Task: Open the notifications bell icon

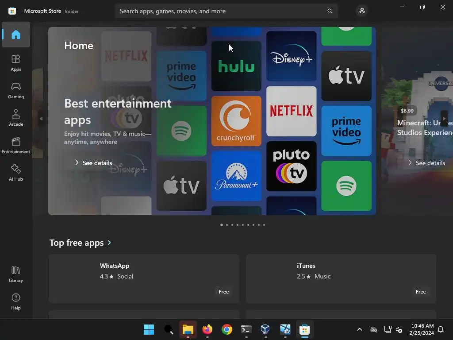Action: 441,329
